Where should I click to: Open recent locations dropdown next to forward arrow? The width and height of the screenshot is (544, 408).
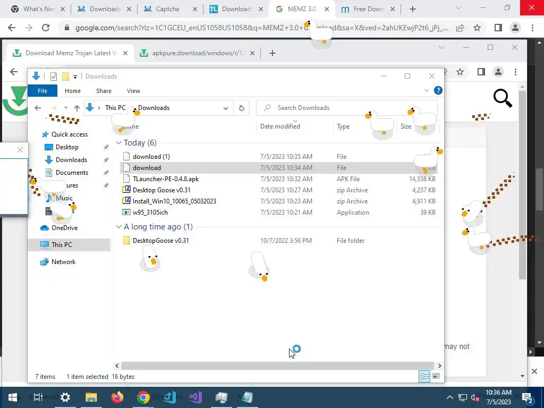click(66, 108)
